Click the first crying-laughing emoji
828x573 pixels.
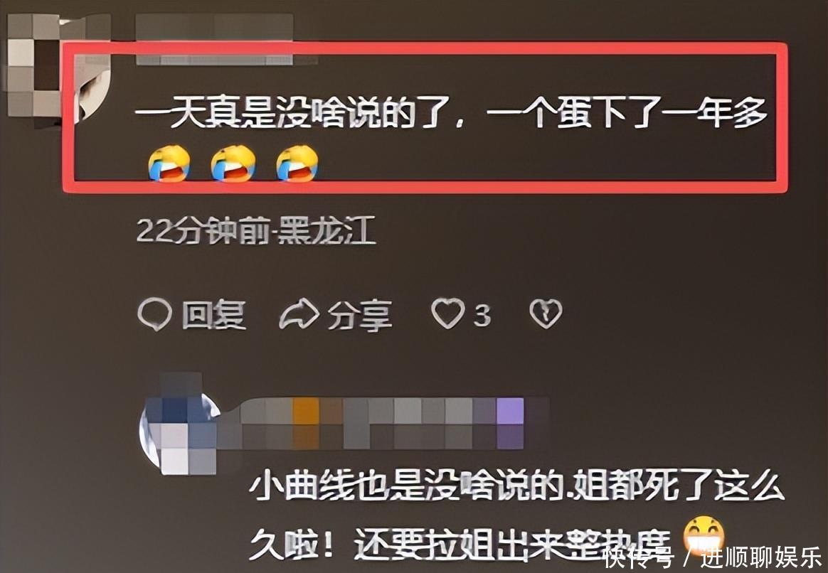[169, 164]
